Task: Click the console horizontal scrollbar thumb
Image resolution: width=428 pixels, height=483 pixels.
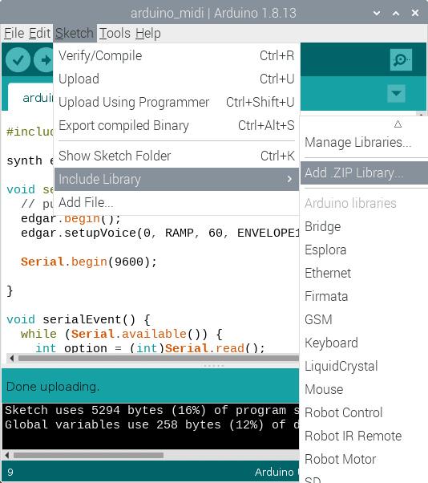Action: tap(88, 455)
